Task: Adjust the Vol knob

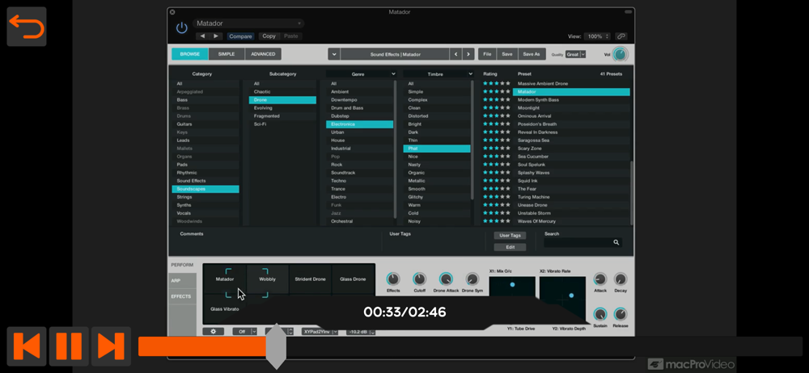Action: pos(621,55)
